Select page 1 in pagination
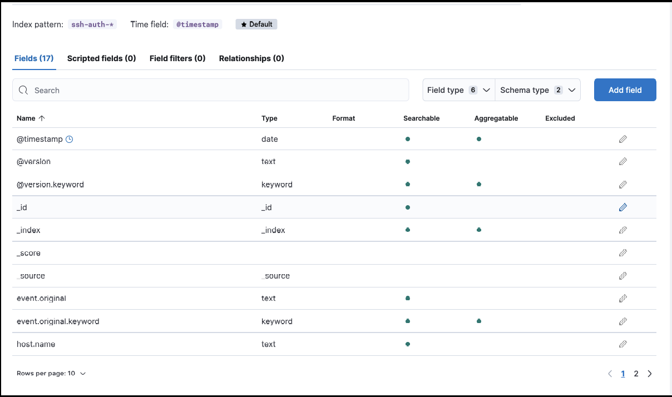This screenshot has height=397, width=672. (x=623, y=374)
